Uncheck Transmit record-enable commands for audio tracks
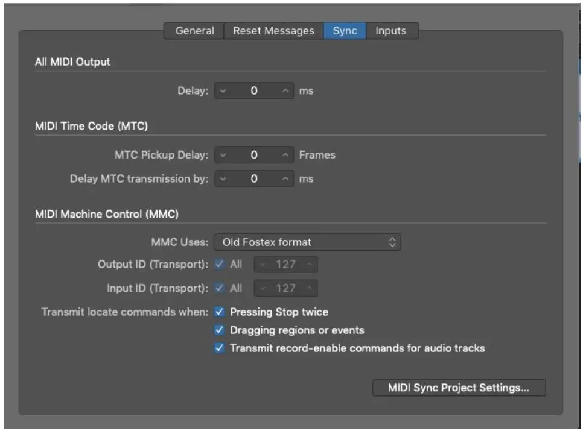This screenshot has height=431, width=583. click(x=220, y=348)
